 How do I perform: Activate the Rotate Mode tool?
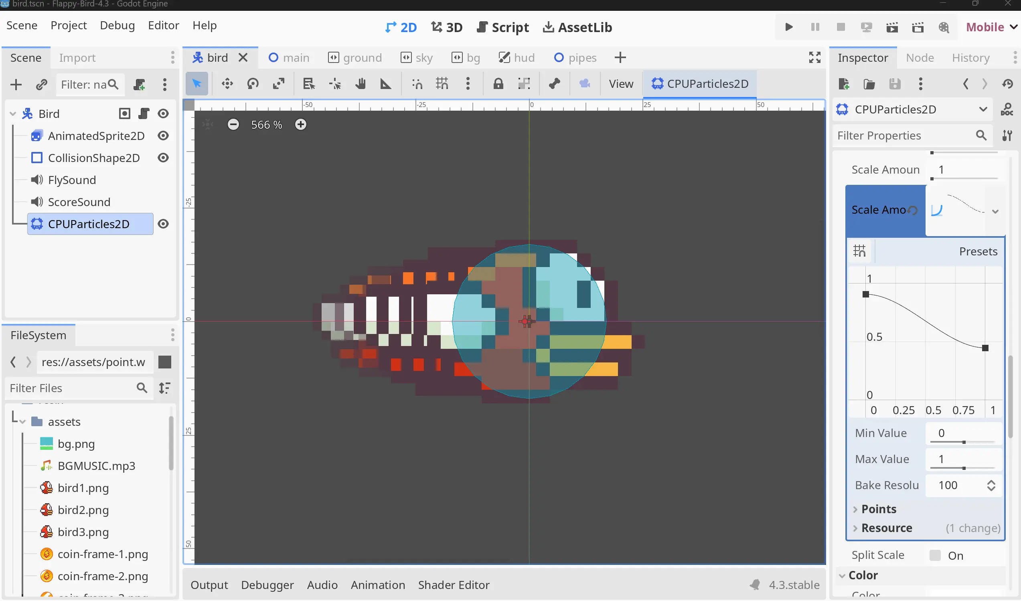point(253,84)
